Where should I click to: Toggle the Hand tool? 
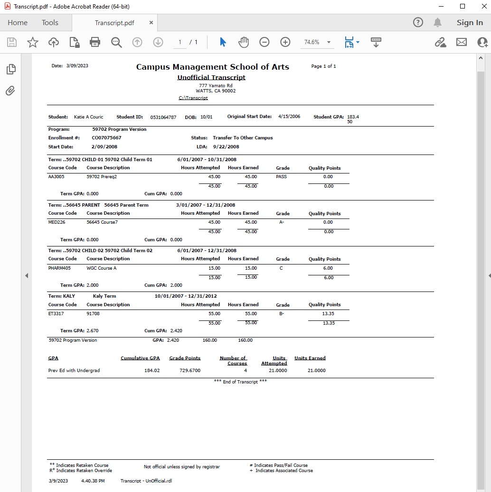243,42
